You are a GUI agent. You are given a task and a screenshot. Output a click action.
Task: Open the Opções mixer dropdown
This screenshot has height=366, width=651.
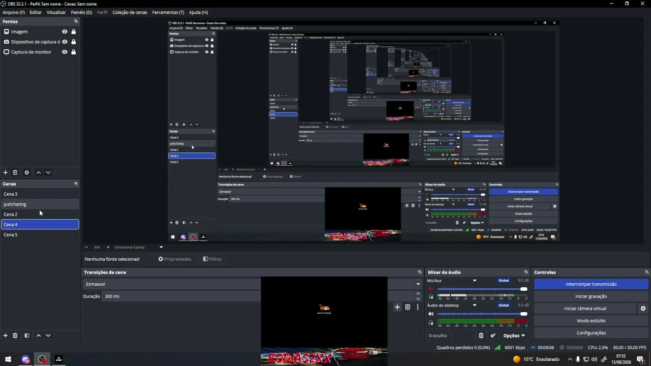514,335
